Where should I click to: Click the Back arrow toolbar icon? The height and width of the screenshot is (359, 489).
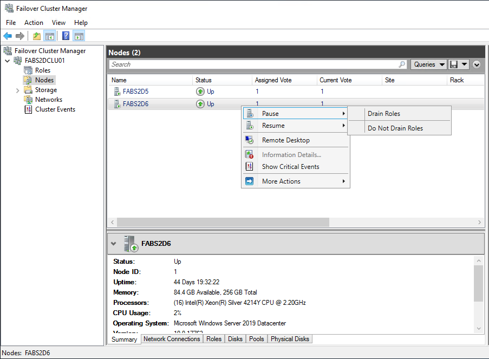tap(8, 36)
